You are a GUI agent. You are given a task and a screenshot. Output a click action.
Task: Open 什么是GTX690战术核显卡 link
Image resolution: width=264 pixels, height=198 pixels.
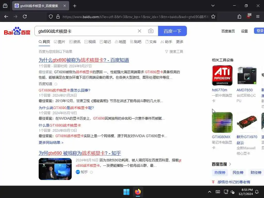coord(60,125)
